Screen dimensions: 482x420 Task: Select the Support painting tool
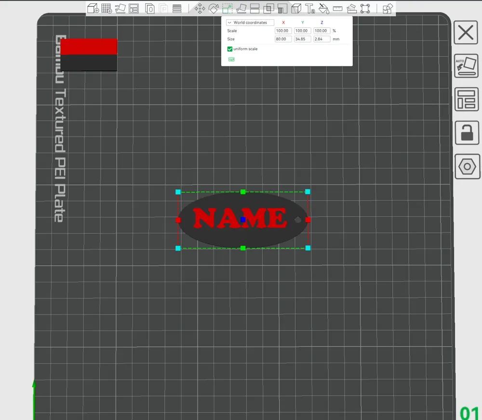point(282,8)
